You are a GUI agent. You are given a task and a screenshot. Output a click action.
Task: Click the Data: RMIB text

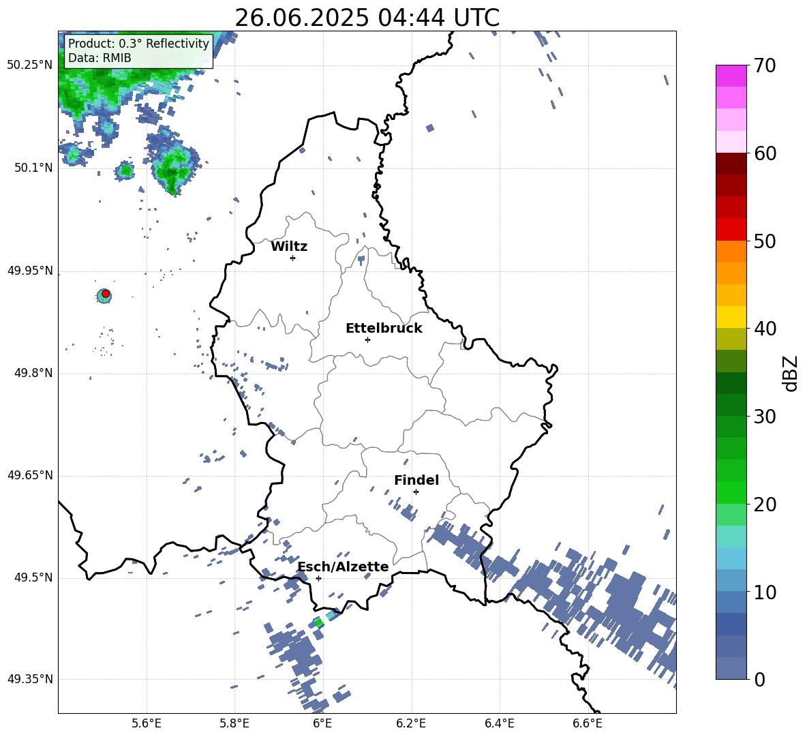[100, 58]
